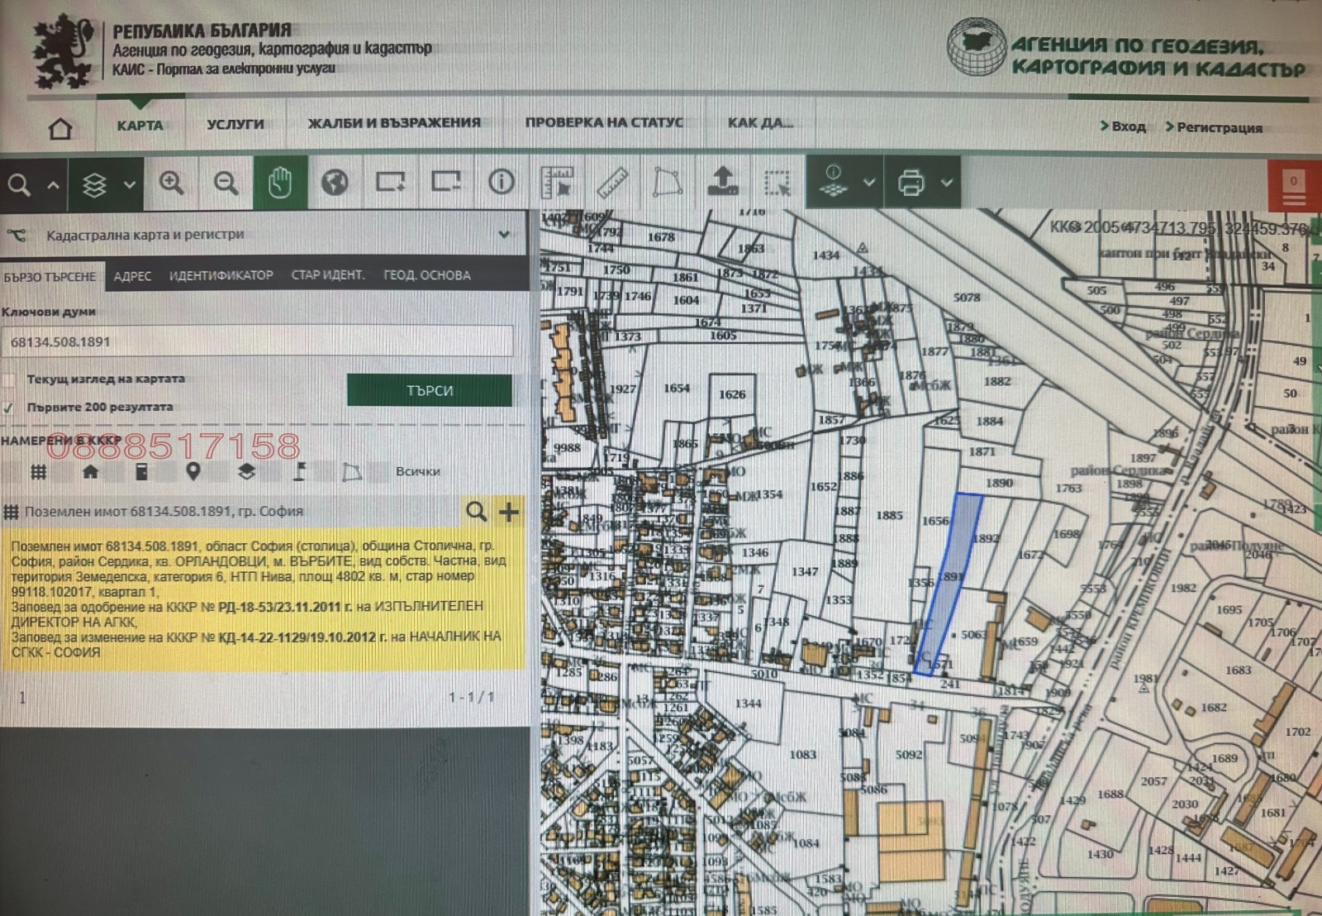Open the print options dropdown arrow
This screenshot has height=916, width=1322.
[x=946, y=184]
